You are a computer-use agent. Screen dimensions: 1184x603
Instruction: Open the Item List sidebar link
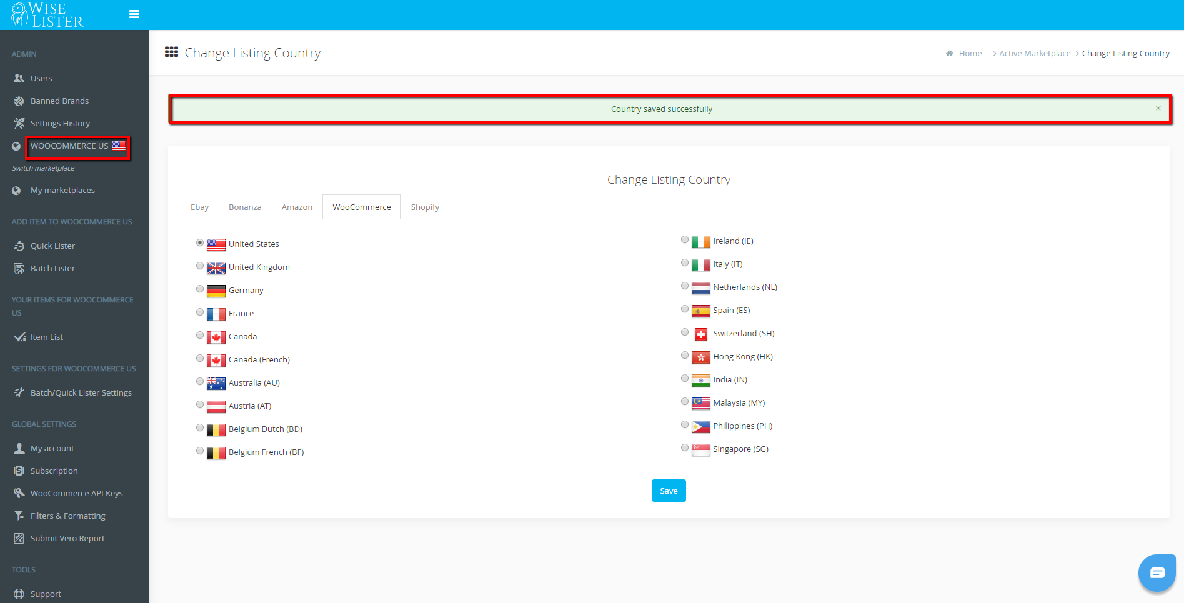47,337
